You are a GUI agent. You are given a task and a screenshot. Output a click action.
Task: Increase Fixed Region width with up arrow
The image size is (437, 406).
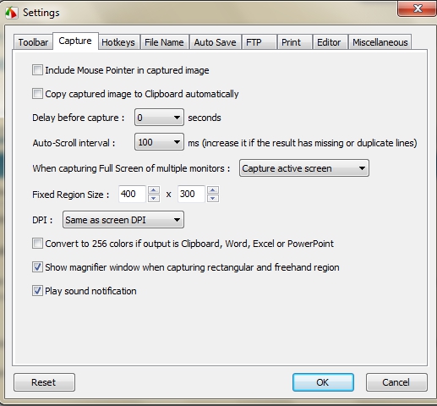pyautogui.click(x=154, y=190)
